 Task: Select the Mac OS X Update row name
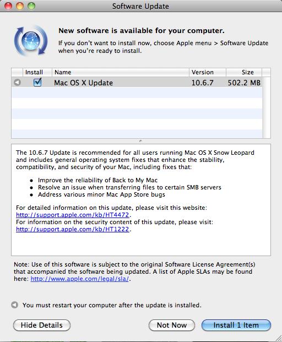[84, 83]
